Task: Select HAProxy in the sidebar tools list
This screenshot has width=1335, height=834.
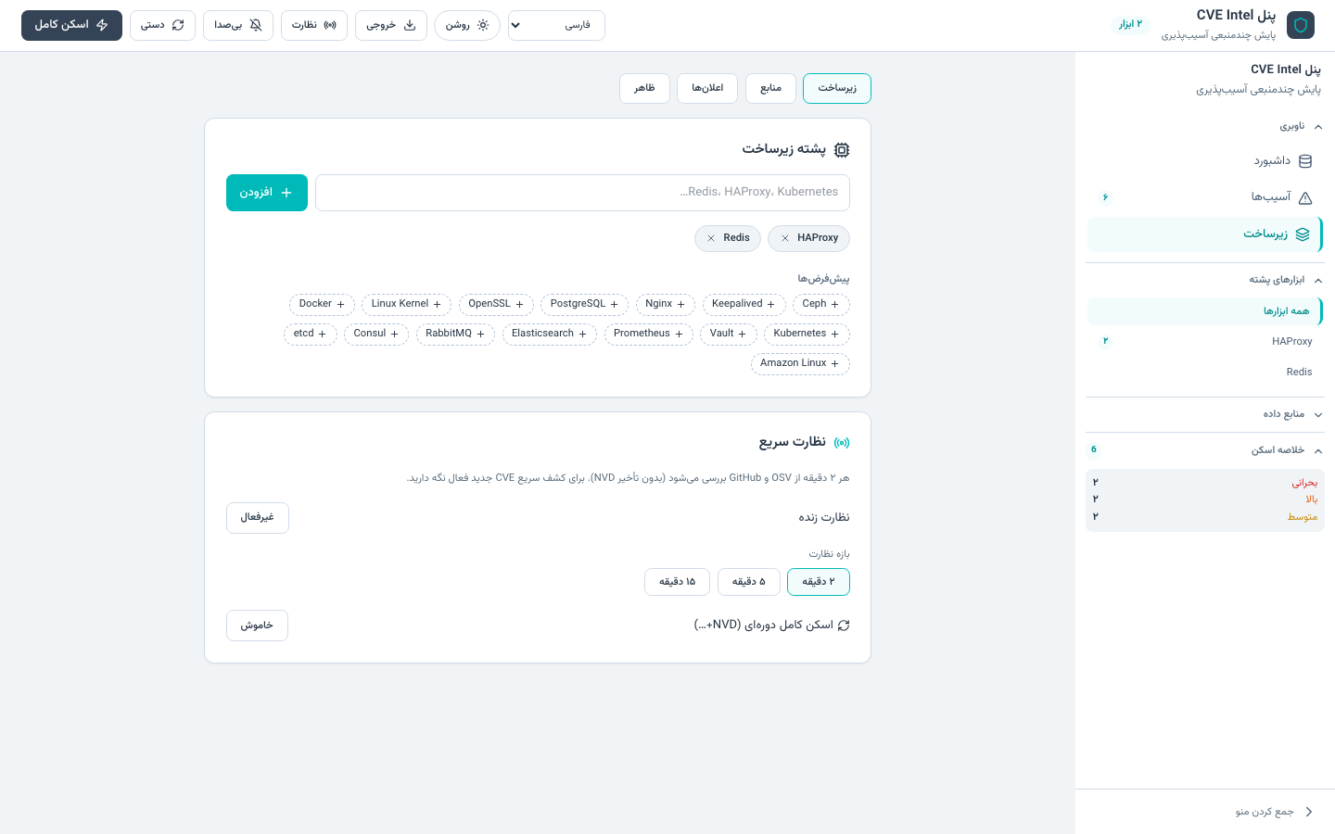Action: pyautogui.click(x=1205, y=342)
